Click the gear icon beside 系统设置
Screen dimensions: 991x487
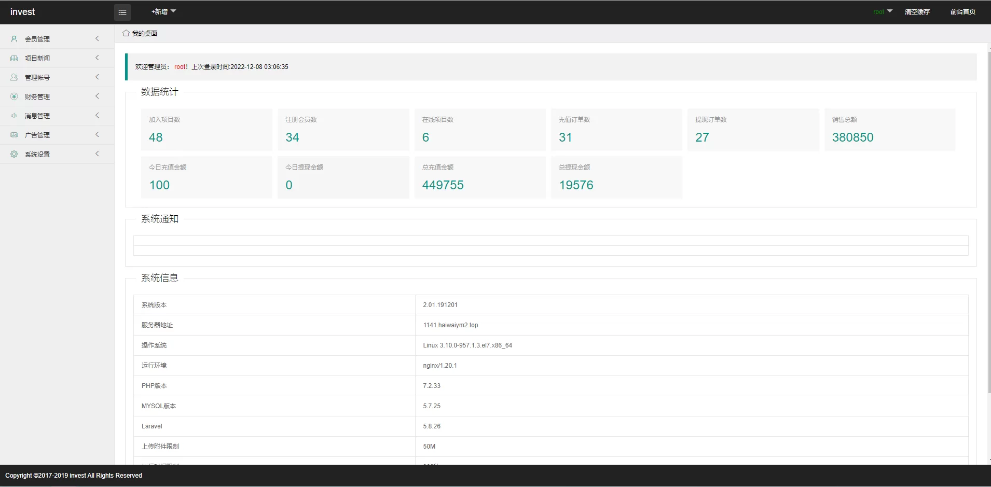(14, 154)
